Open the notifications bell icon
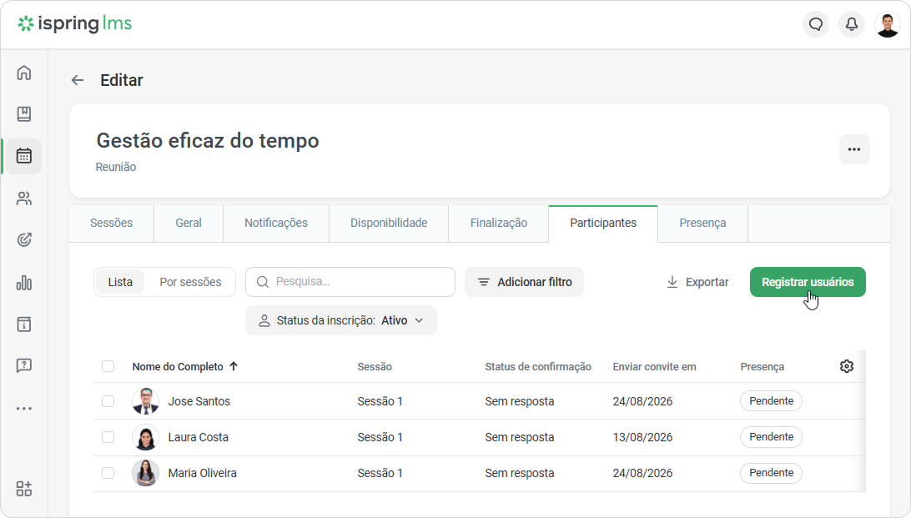This screenshot has width=911, height=518. tap(851, 24)
